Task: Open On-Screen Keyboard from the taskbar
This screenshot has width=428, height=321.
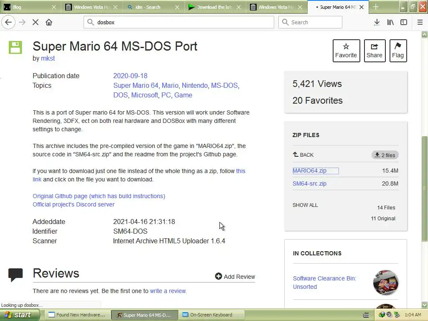Action: 211,315
